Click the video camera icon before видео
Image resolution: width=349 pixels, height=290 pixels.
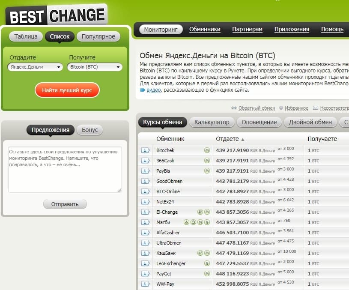tap(143, 90)
